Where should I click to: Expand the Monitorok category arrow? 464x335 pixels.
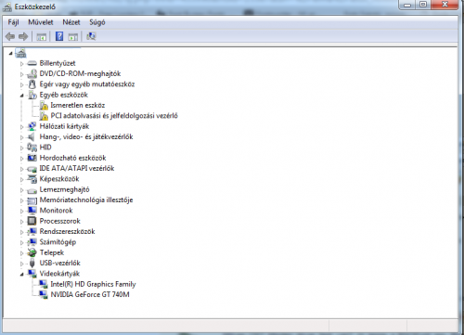[x=21, y=211]
